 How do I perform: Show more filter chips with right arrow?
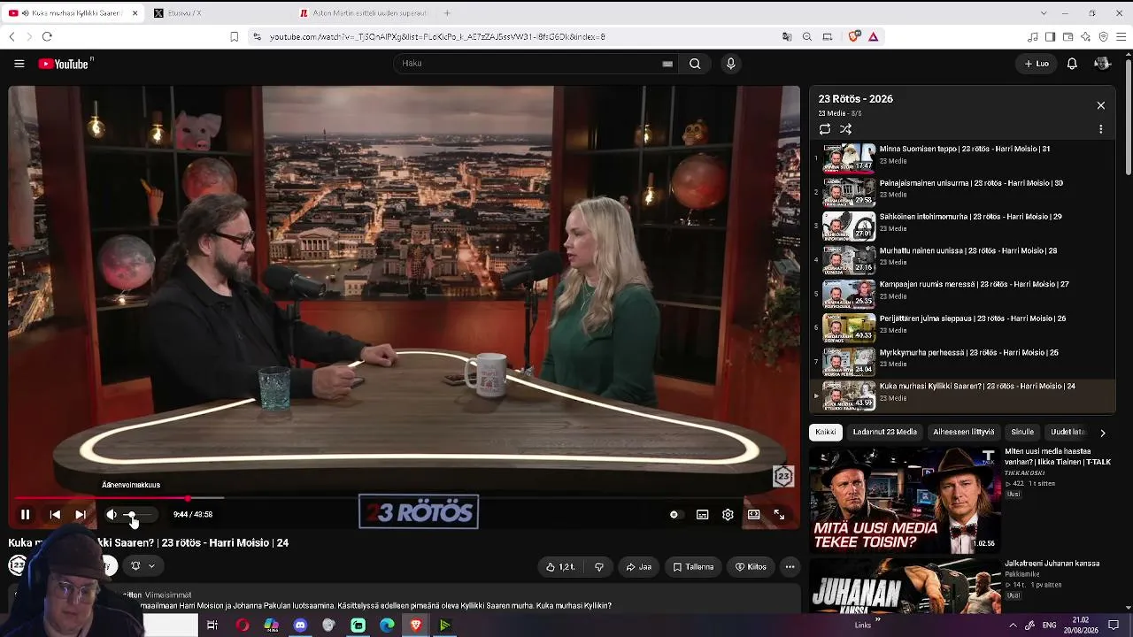(1103, 433)
